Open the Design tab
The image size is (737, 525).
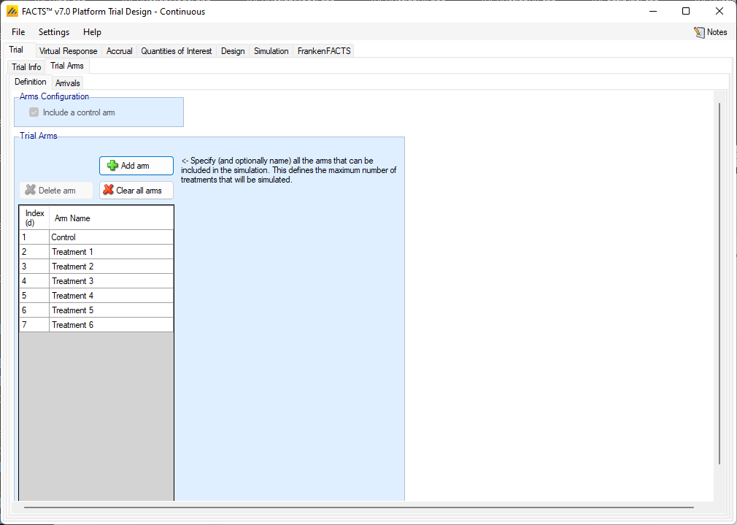(233, 51)
